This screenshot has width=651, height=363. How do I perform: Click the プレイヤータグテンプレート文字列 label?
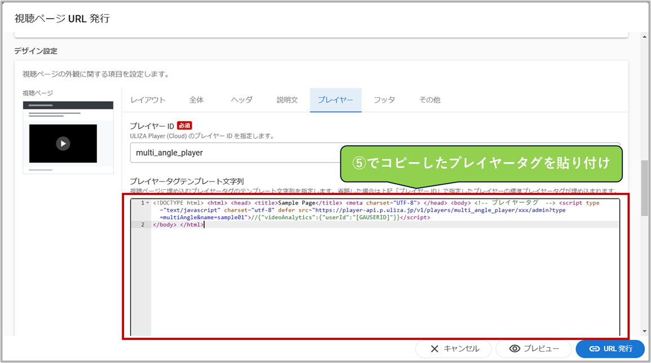187,181
